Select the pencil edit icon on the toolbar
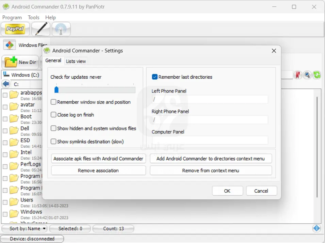Image resolution: width=325 pixels, height=243 pixels. click(x=40, y=29)
